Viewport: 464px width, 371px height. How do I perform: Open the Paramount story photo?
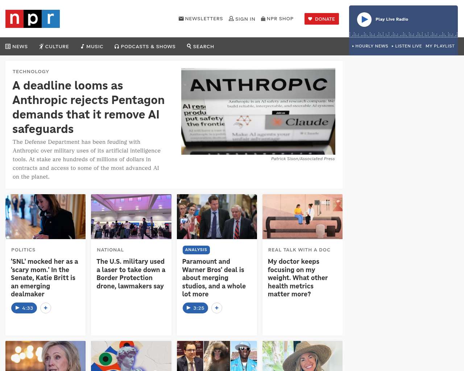tap(217, 217)
